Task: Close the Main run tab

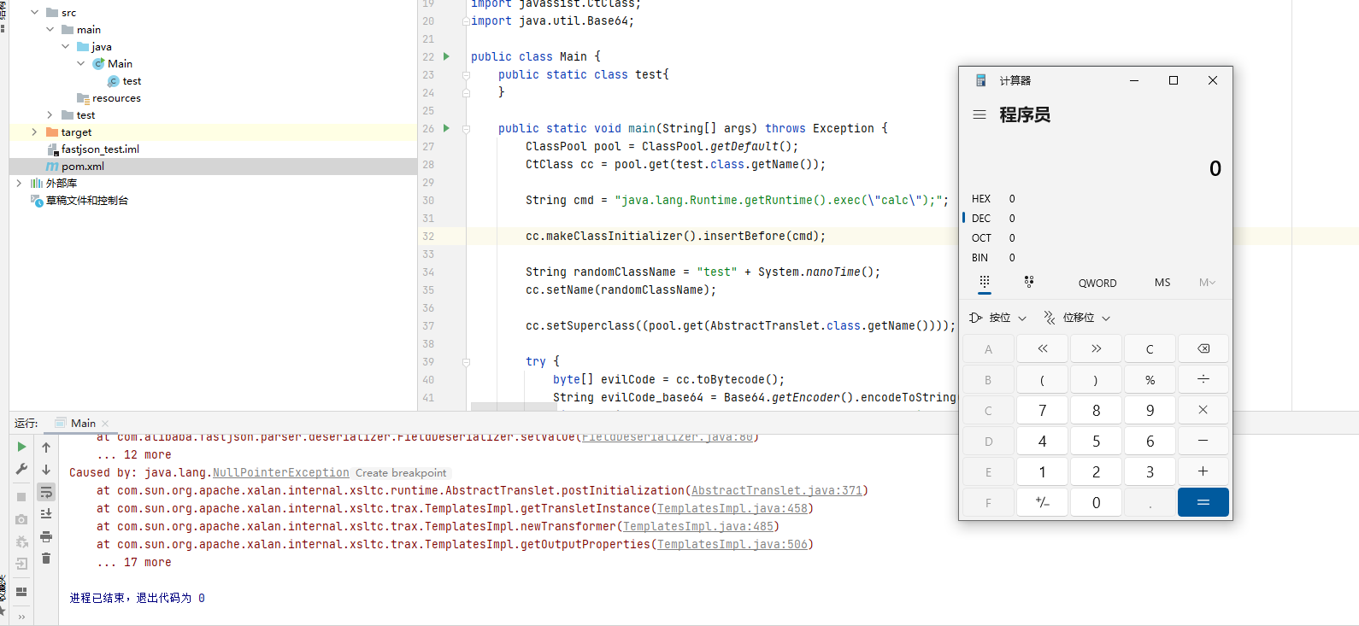Action: tap(105, 424)
